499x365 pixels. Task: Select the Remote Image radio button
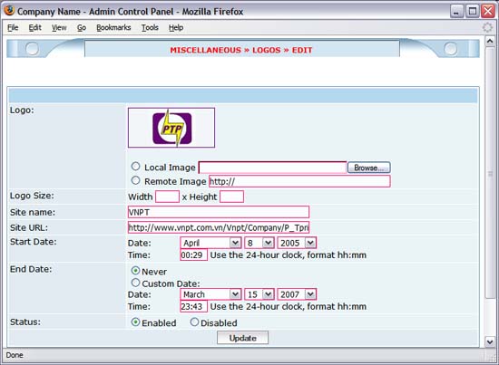pyautogui.click(x=135, y=180)
